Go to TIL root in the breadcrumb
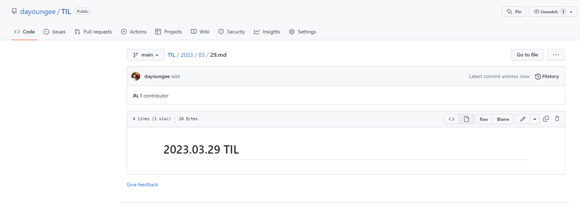 click(x=171, y=55)
